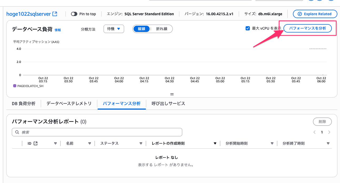Select the 縦棒 chart option
This screenshot has width=340, height=183.
pyautogui.click(x=142, y=29)
